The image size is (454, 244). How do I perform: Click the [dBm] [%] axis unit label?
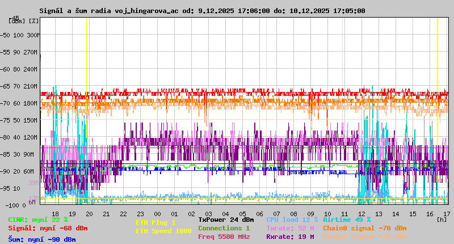coord(24,20)
